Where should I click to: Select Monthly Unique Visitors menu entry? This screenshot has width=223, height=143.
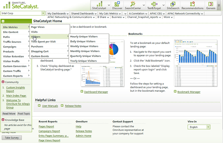tap(85, 51)
